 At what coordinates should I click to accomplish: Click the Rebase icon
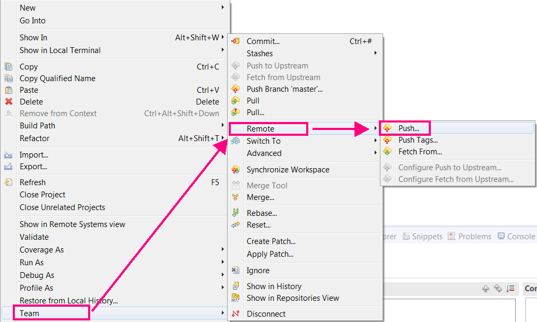(236, 213)
